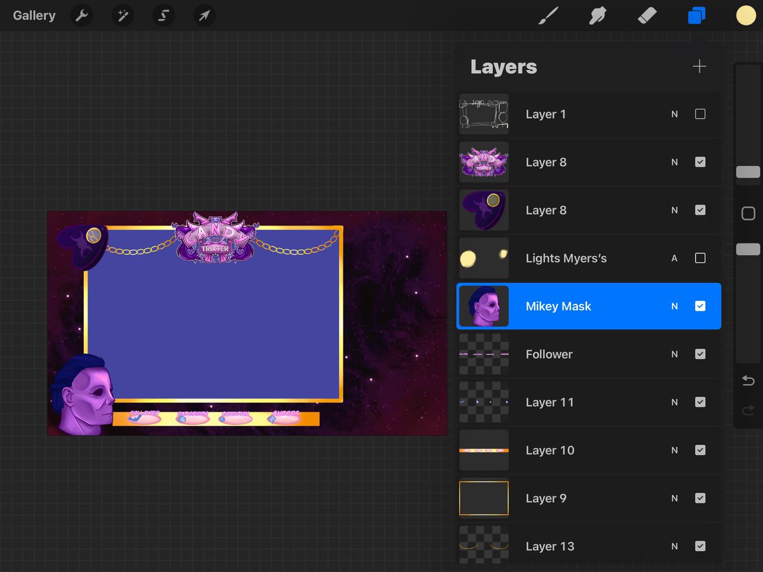Tap the Michael Myers mask on canvas
This screenshot has width=763, height=572.
83,395
